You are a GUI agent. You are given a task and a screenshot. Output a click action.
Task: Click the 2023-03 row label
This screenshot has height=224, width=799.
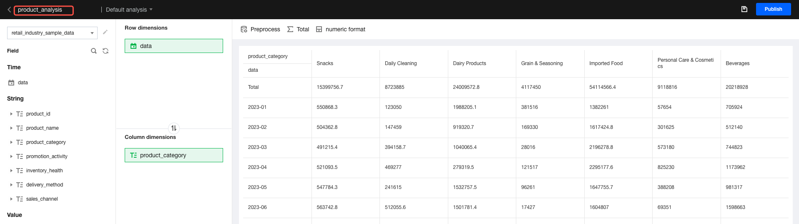point(257,147)
